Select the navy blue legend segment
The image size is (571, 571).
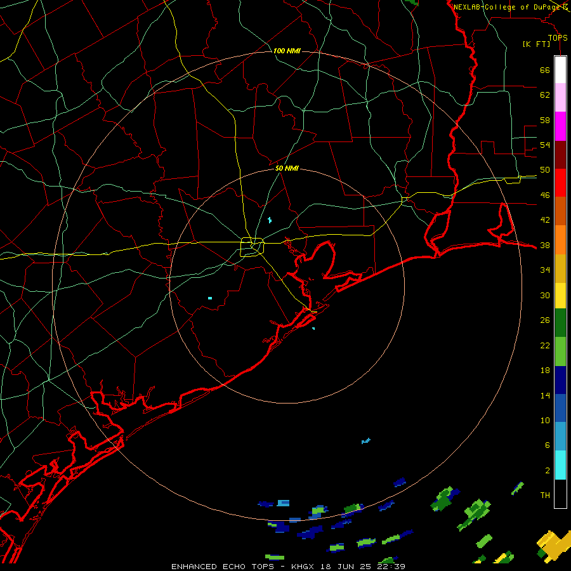point(560,380)
